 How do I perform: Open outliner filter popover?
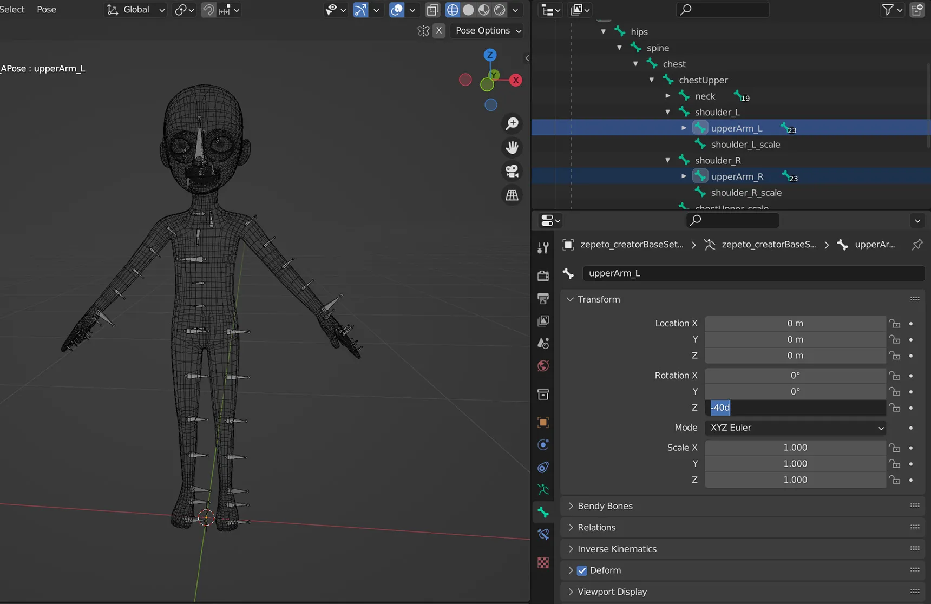tap(892, 10)
